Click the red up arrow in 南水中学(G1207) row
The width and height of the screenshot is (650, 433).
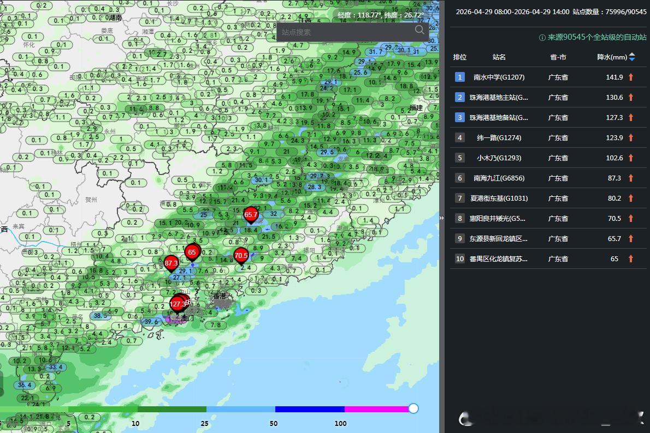631,77
